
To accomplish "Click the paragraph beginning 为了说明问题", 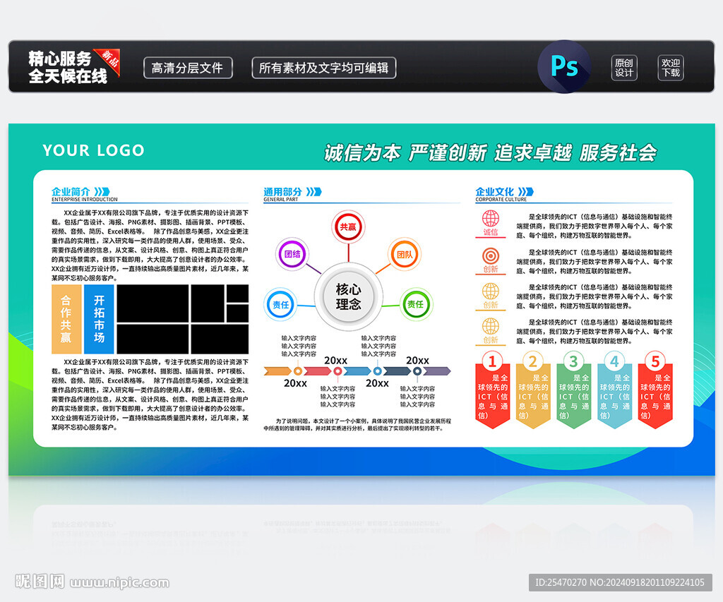I will 357,425.
